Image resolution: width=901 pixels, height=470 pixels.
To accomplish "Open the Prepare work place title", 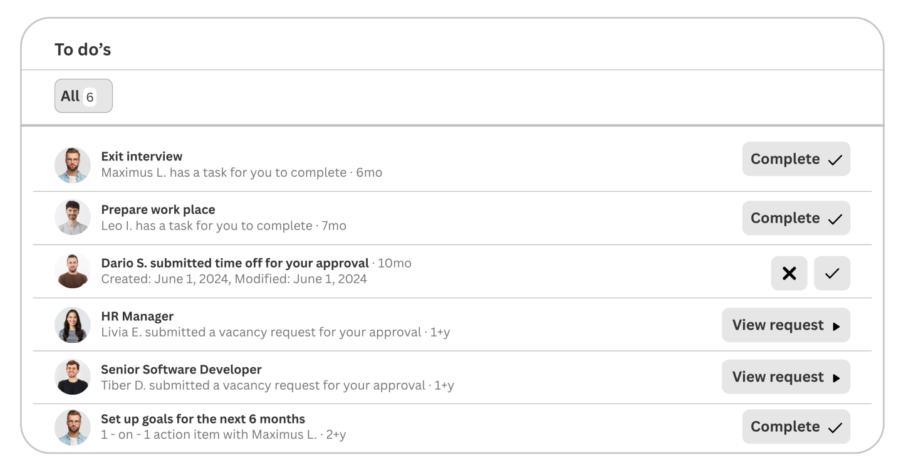I will point(158,210).
